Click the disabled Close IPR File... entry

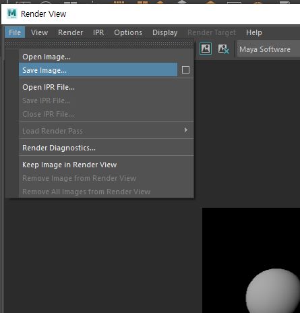click(x=106, y=114)
